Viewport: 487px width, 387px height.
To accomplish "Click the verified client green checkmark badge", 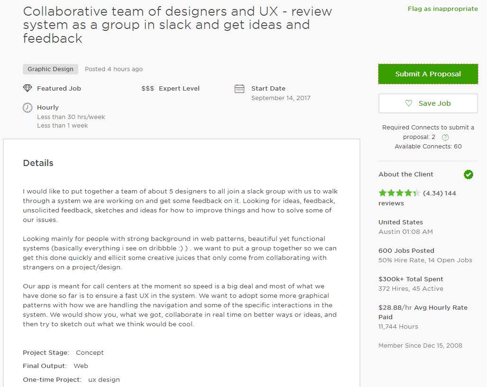I will 469,174.
